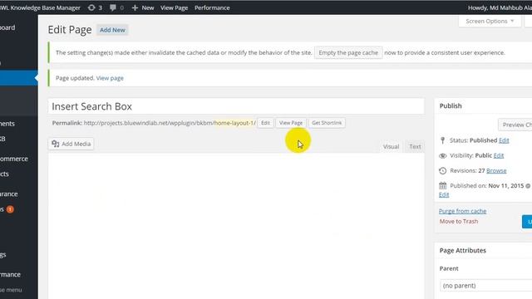Viewport: 532px width, 299px height.
Task: Open the comments bubble in admin bar
Action: pos(116,7)
